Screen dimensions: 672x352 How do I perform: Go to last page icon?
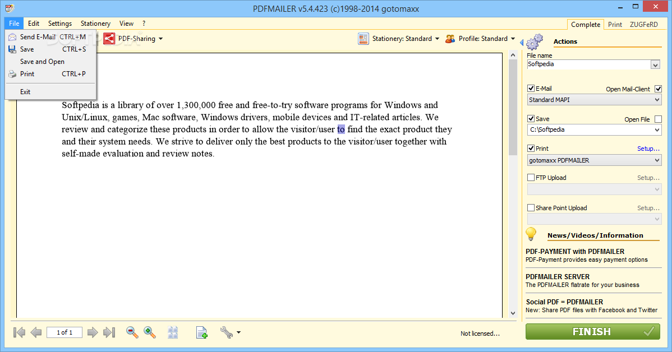coord(109,332)
